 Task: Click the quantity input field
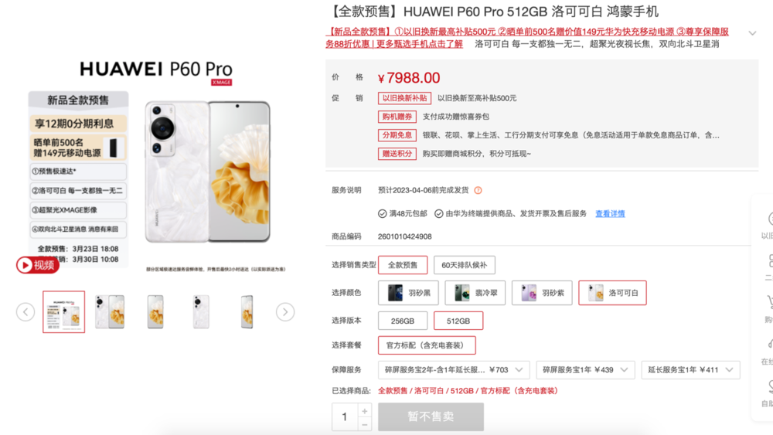[x=345, y=416]
